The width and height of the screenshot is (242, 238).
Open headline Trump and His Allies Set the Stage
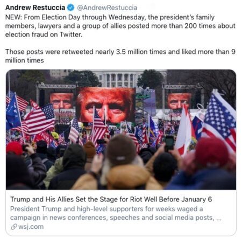coord(111,199)
